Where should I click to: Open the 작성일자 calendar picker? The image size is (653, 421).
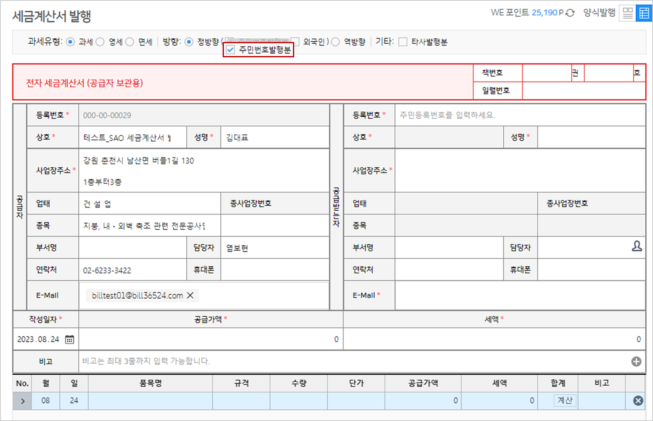[70, 339]
